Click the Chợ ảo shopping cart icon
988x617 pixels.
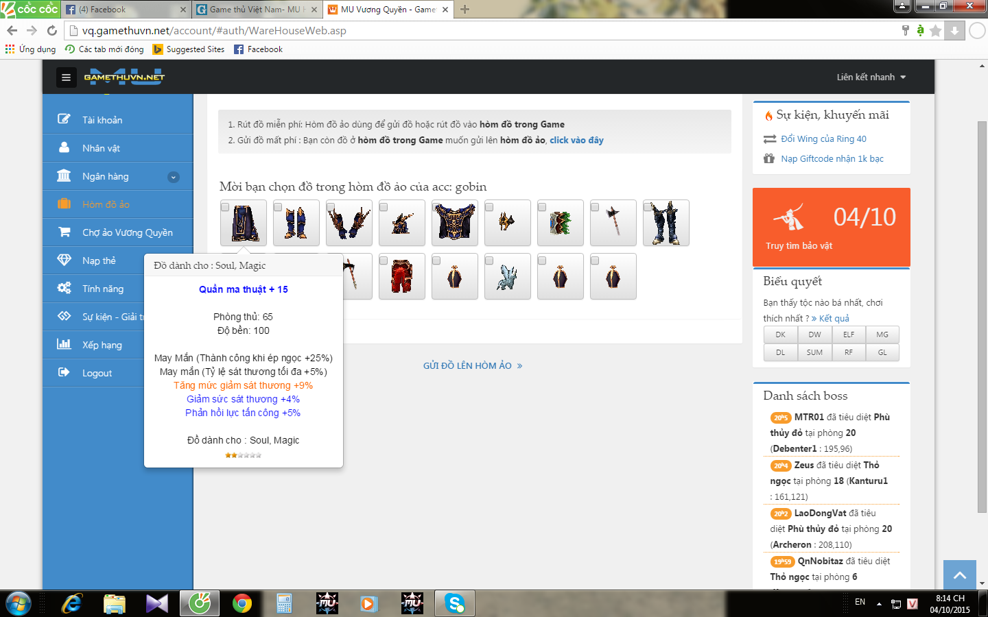pyautogui.click(x=64, y=232)
